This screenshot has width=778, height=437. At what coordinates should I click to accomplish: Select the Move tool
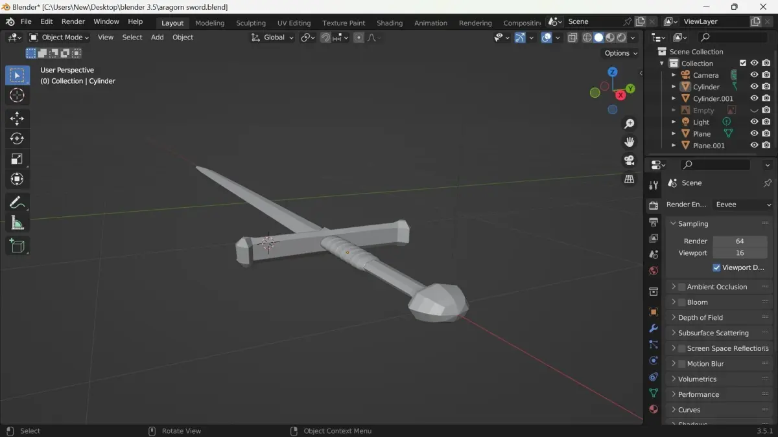click(x=18, y=118)
